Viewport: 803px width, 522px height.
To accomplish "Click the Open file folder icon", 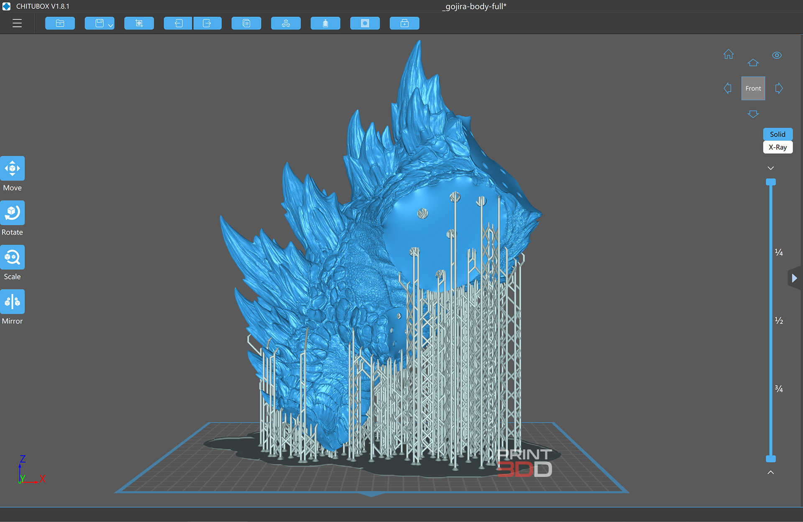I will click(x=60, y=23).
